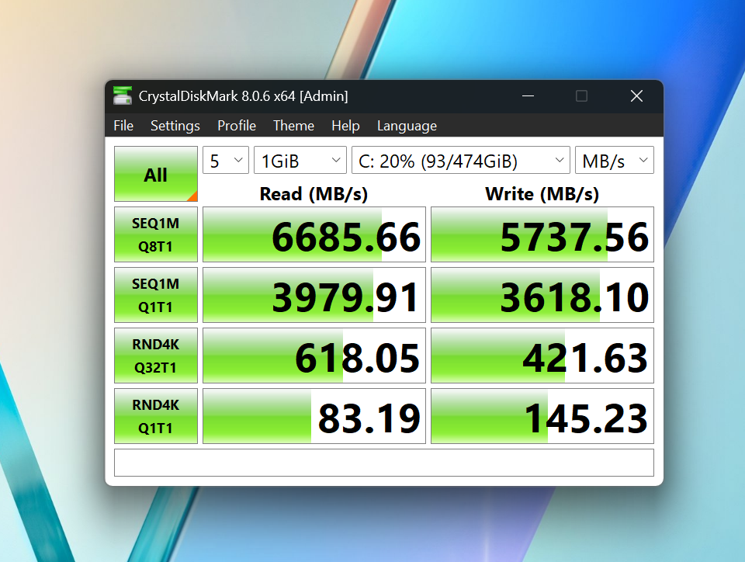Open the File menu
Image resolution: width=745 pixels, height=562 pixels.
[123, 126]
